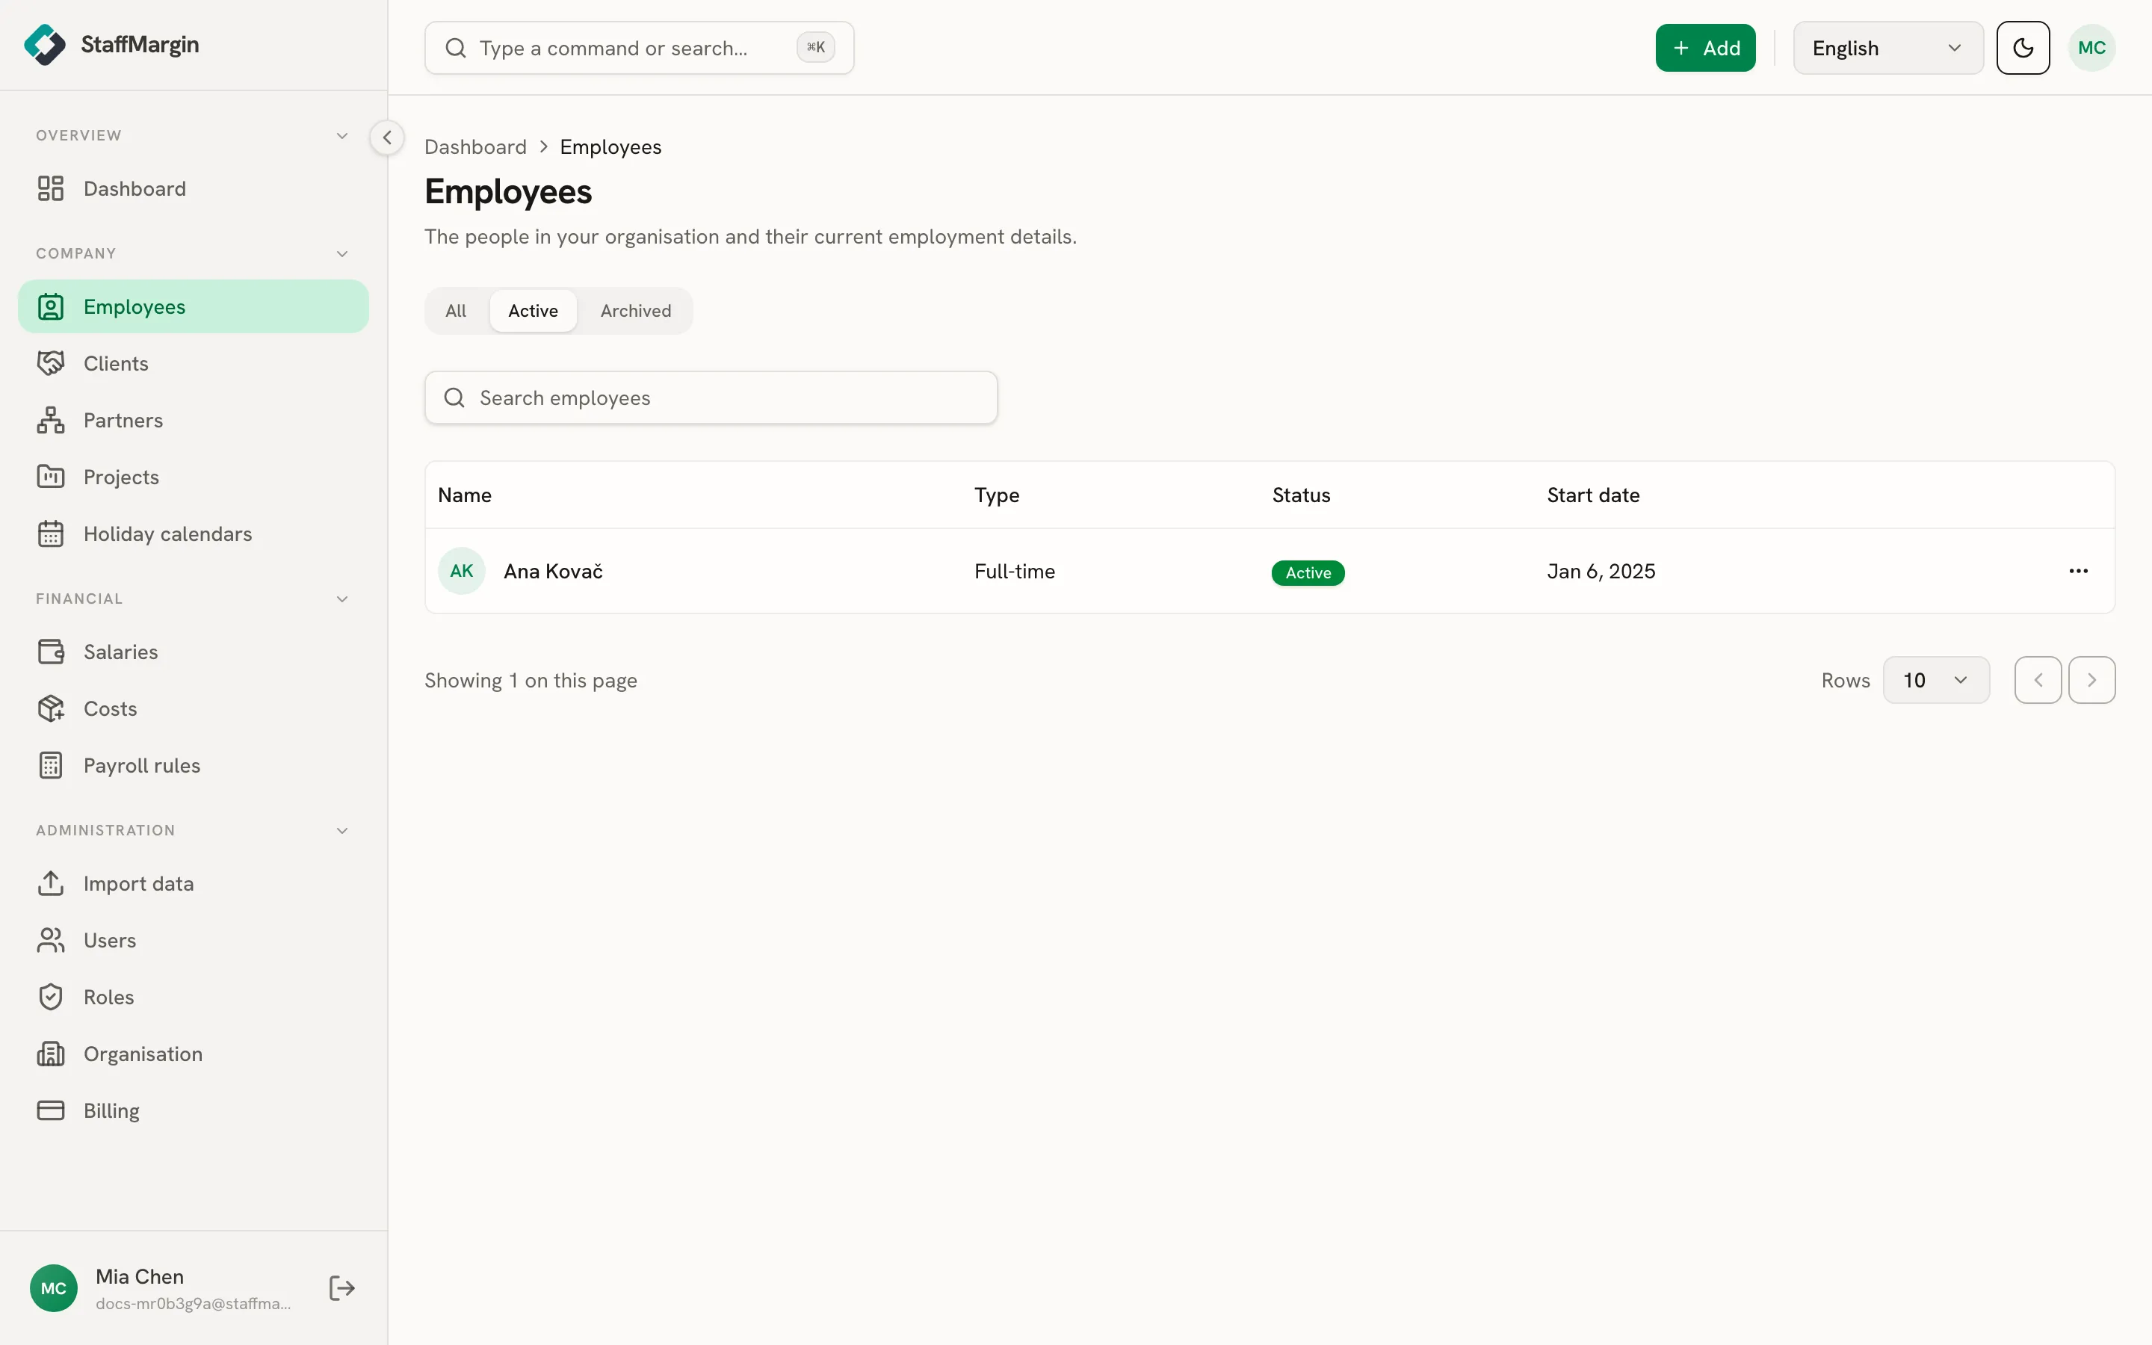2152x1345 pixels.
Task: Click the Jan 6, 2025 start date
Action: coord(1601,571)
